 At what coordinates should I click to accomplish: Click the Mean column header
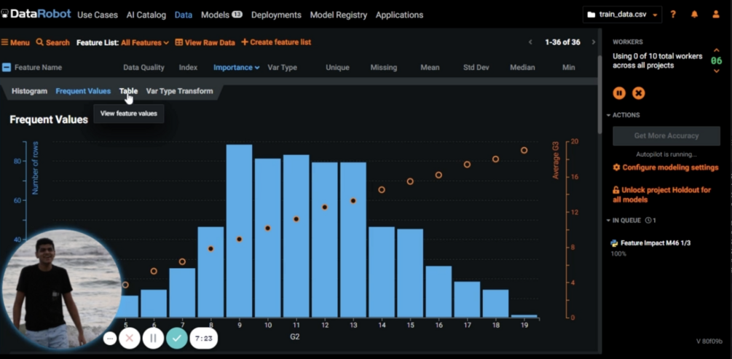point(430,67)
